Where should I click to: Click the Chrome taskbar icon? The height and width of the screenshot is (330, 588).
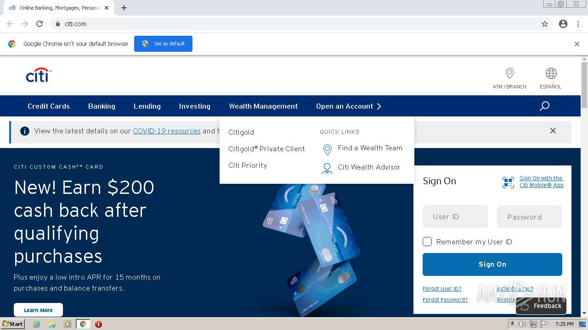click(x=83, y=324)
